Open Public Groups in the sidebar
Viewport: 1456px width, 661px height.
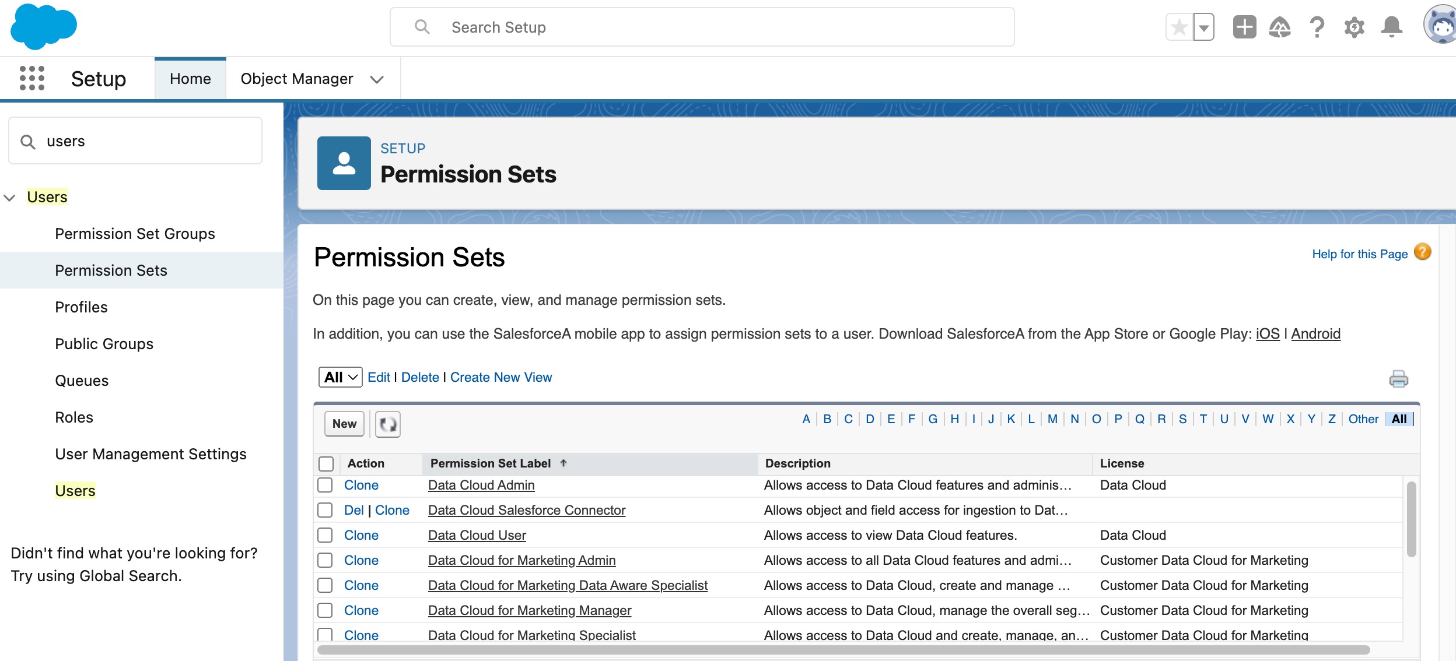coord(104,344)
